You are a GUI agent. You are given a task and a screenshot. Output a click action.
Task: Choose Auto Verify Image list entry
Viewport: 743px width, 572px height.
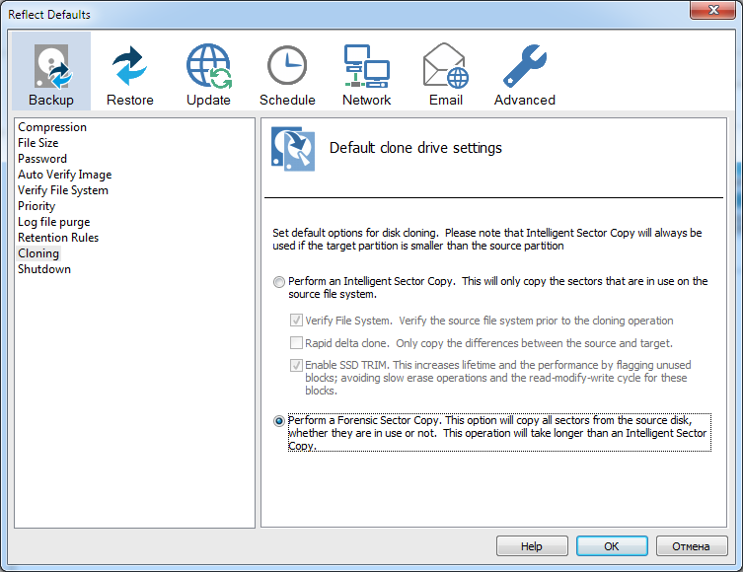[x=64, y=175]
